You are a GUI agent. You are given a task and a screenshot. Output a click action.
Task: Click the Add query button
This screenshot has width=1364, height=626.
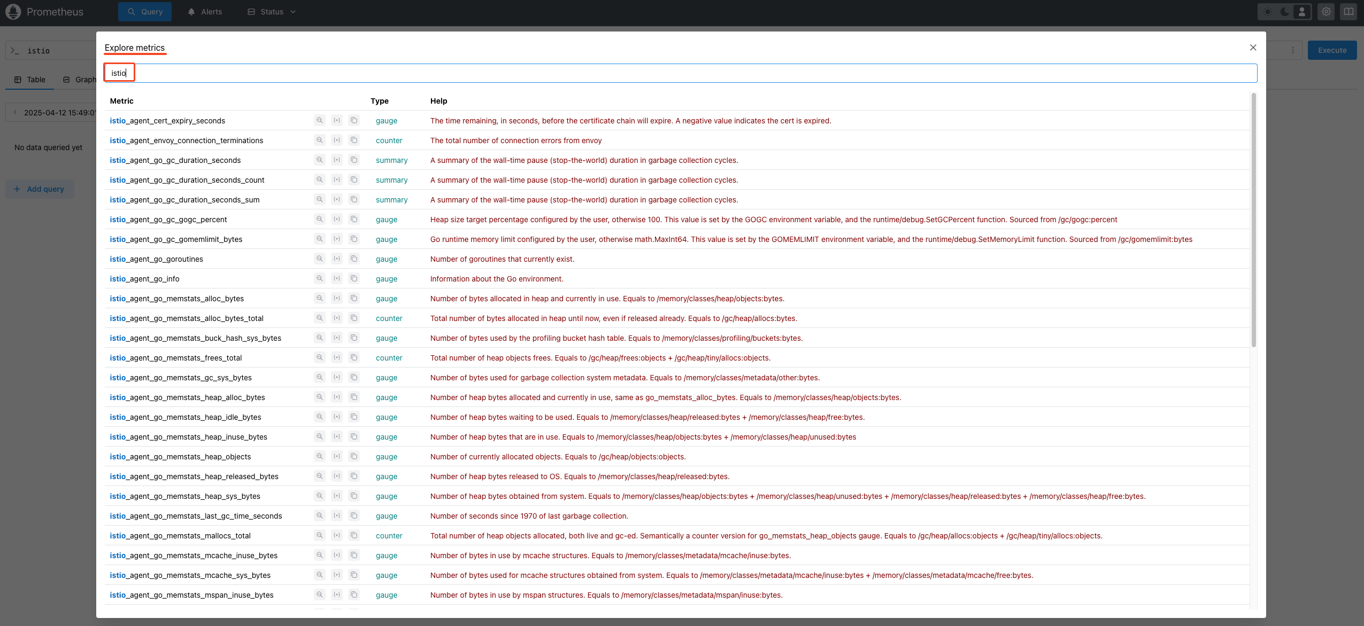39,189
